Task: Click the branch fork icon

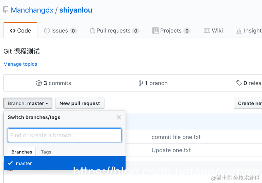Action: click(x=141, y=83)
